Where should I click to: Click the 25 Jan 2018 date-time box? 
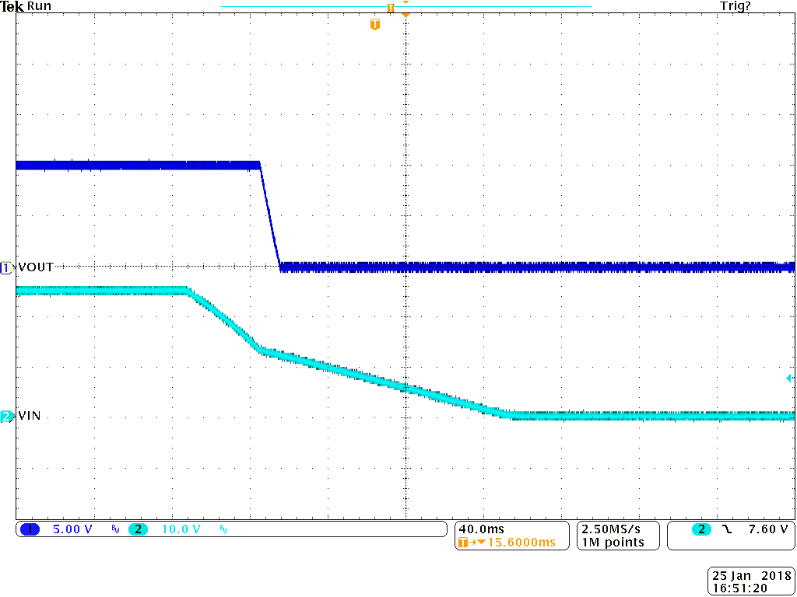click(x=750, y=581)
